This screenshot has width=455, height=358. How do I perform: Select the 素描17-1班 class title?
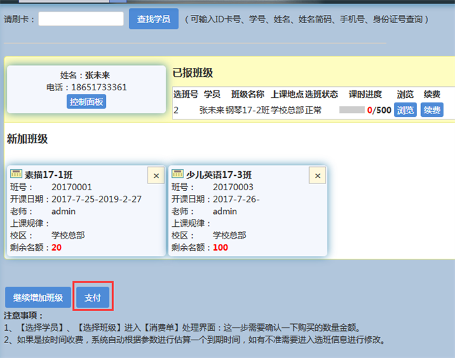point(48,175)
